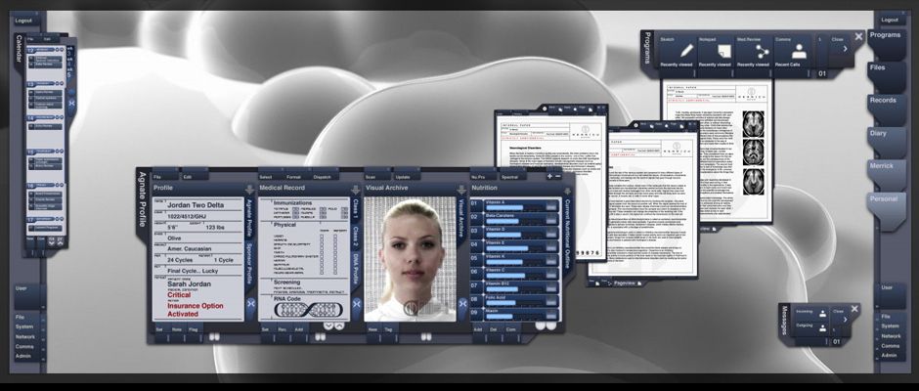Expand the Medical Record header arrow
Viewport: 919px width, 391px height.
355,190
